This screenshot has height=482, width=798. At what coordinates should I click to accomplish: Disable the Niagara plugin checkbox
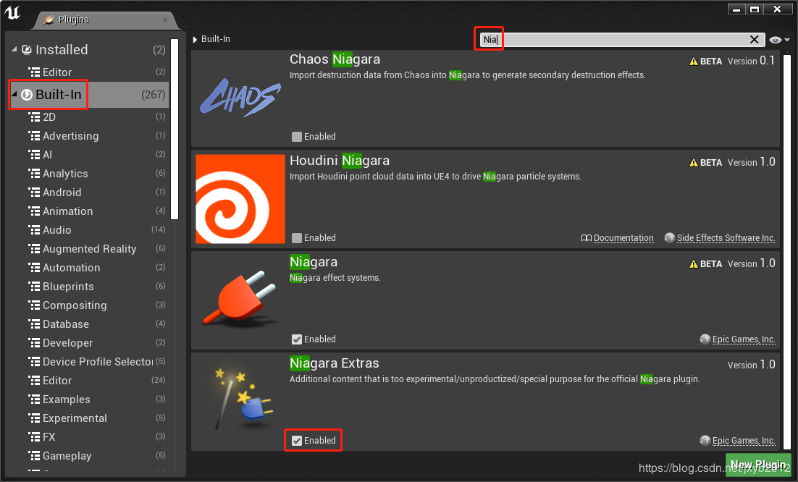pyautogui.click(x=297, y=339)
